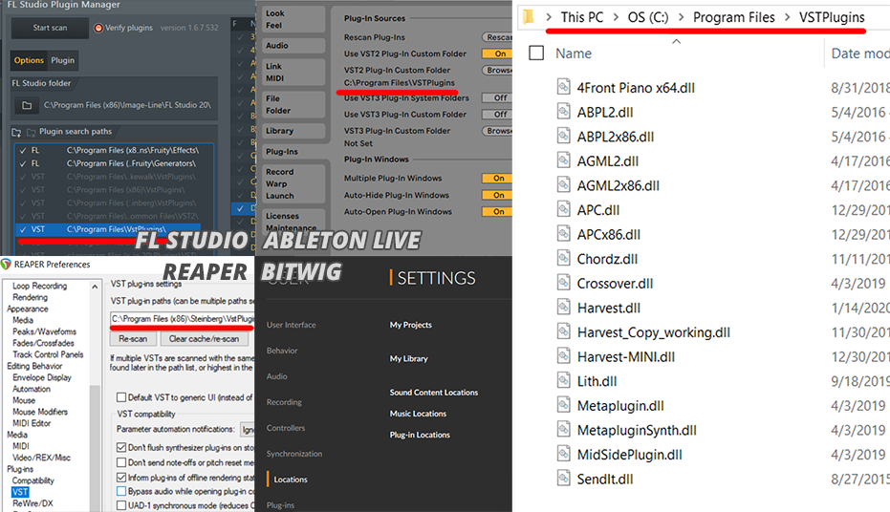The height and width of the screenshot is (512, 890).
Task: Open the Look Feel tab in Ableton
Action: 293,19
